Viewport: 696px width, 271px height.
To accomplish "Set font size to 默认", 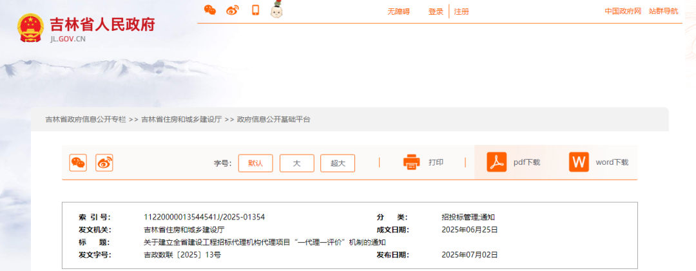I will [x=256, y=164].
